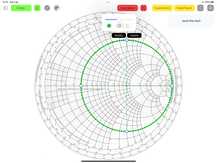Screen dimensions: 217x163
Task: Select the red input plane button
Action: click(127, 8)
